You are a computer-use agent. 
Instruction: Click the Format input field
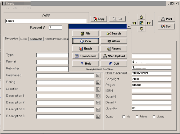click(x=53, y=62)
